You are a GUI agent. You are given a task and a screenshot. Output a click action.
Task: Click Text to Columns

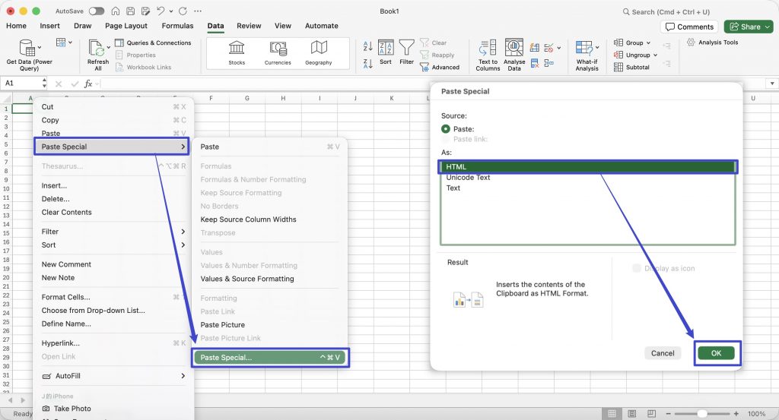pyautogui.click(x=488, y=55)
